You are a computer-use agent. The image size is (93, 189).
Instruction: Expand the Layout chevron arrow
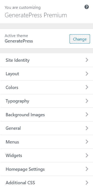click(87, 74)
